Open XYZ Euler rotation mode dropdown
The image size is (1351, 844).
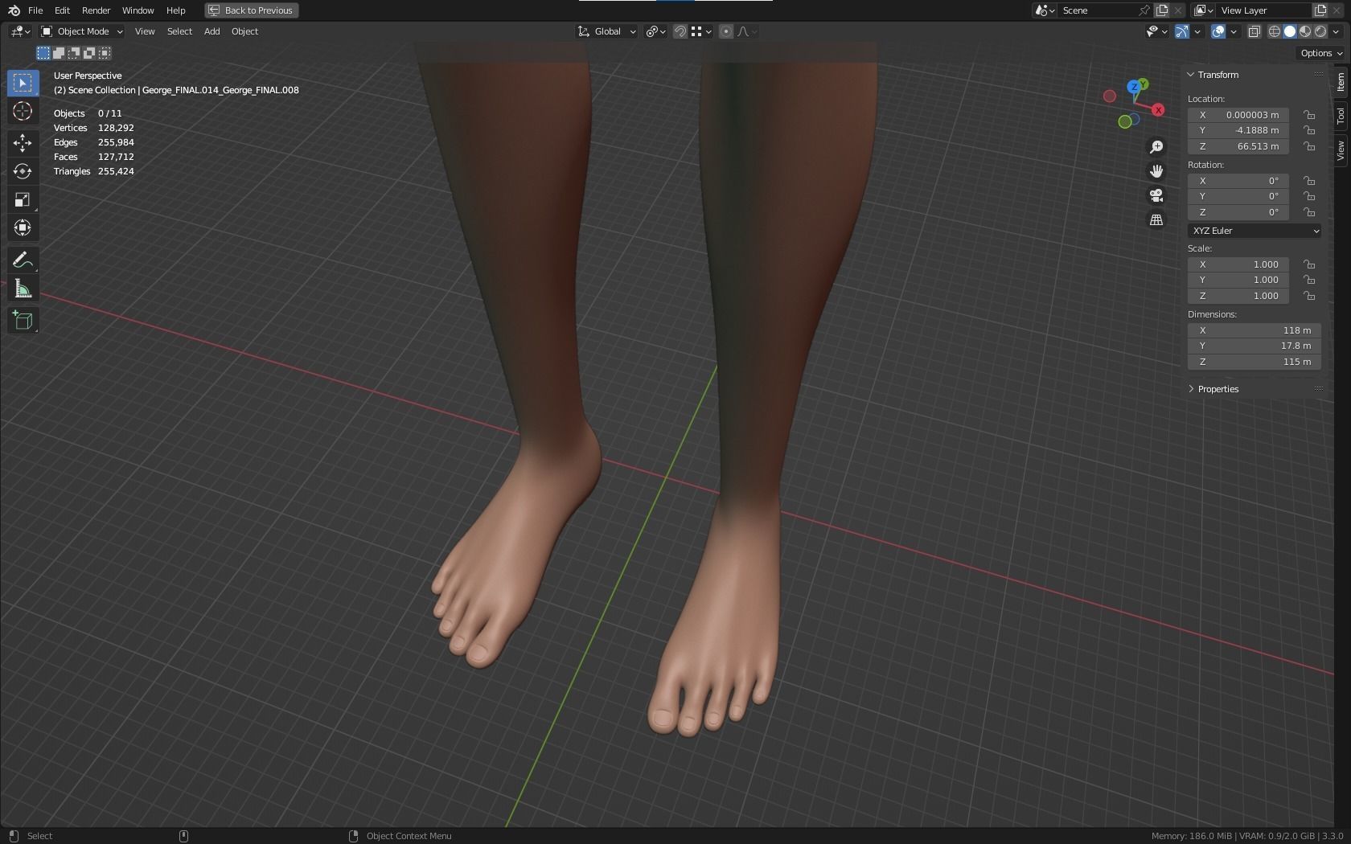[x=1254, y=231]
